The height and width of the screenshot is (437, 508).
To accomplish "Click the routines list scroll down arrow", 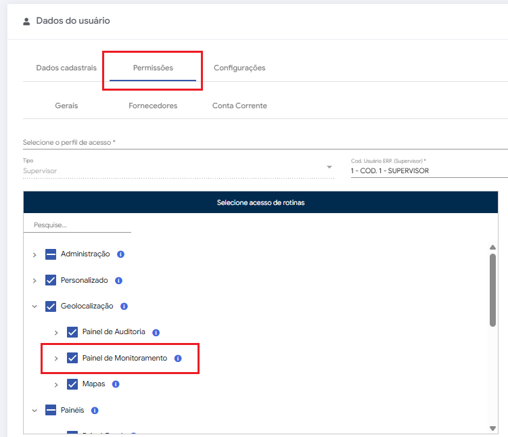I will [492, 428].
